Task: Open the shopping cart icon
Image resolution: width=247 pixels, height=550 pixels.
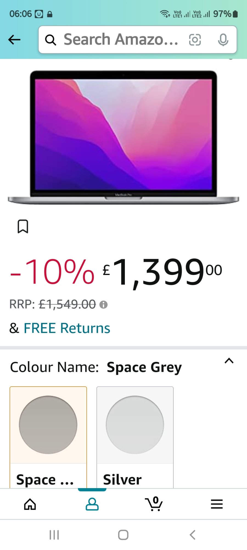Action: 154,504
